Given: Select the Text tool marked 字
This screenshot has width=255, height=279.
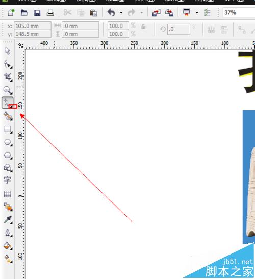Looking at the screenshot, I should click(8, 180).
